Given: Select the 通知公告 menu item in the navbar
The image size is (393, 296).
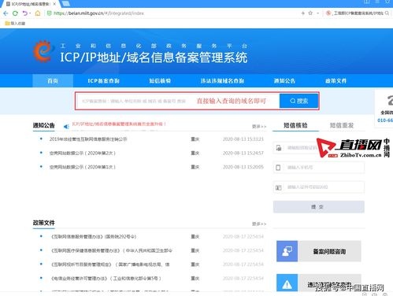Looking at the screenshot, I should click(284, 81).
